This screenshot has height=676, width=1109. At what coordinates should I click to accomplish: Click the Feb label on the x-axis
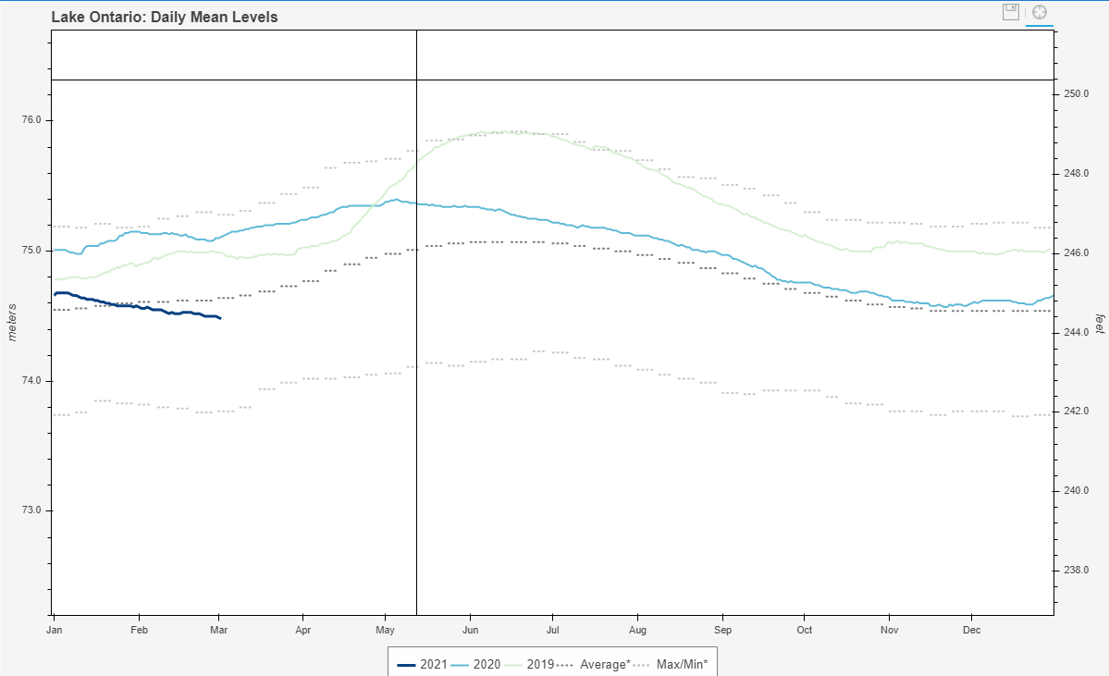click(x=140, y=630)
